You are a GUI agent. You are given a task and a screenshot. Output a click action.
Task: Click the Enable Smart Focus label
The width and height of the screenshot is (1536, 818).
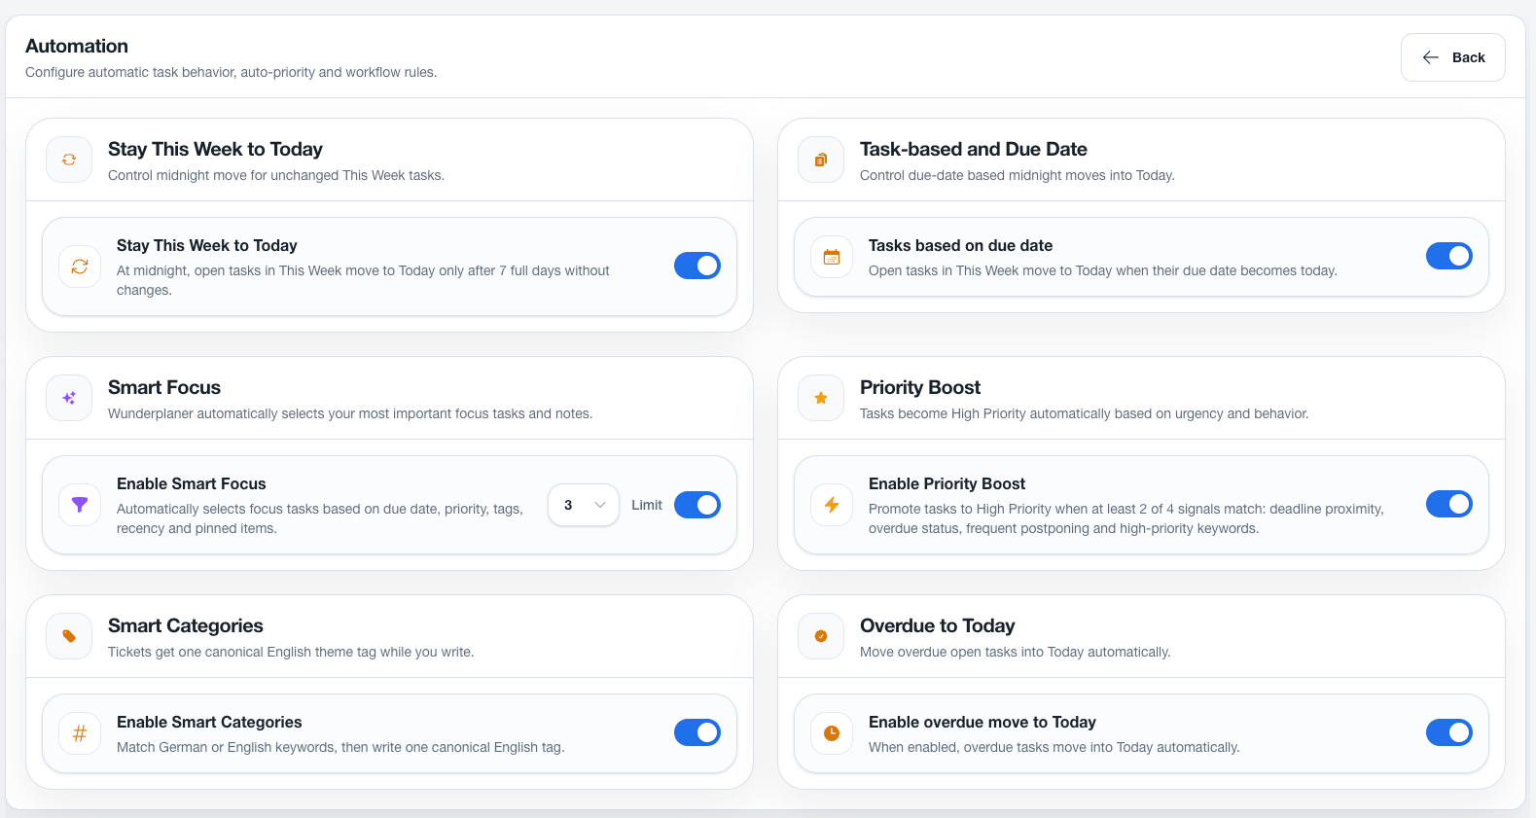coord(192,483)
